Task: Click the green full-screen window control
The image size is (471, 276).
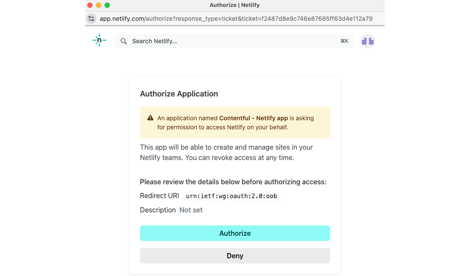Action: [107, 5]
